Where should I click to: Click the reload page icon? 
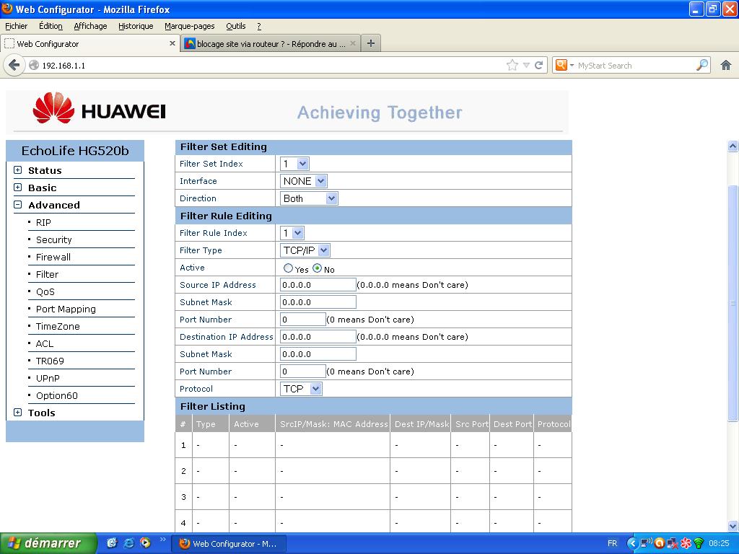point(538,65)
